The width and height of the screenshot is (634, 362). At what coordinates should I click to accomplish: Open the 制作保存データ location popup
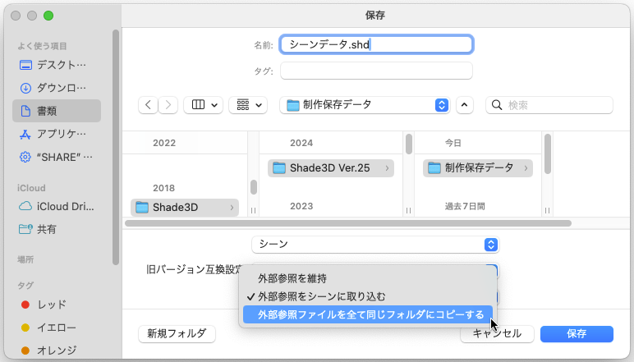pos(365,105)
